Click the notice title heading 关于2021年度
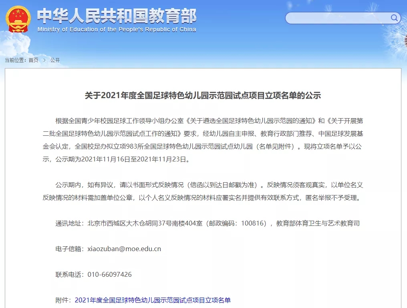 203,96
